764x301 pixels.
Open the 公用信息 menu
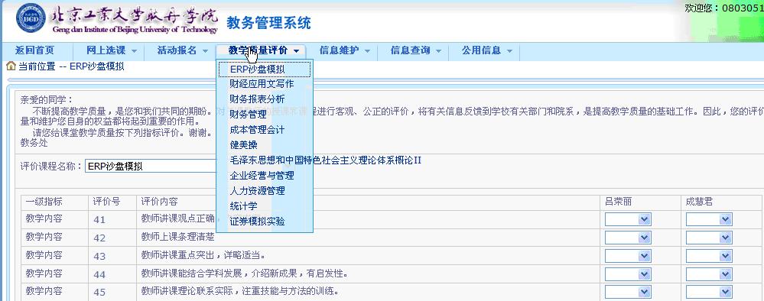[486, 50]
